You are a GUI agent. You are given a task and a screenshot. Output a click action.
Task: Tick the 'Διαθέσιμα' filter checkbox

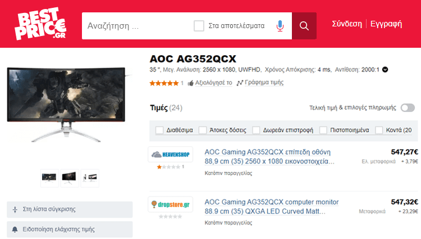(x=159, y=130)
